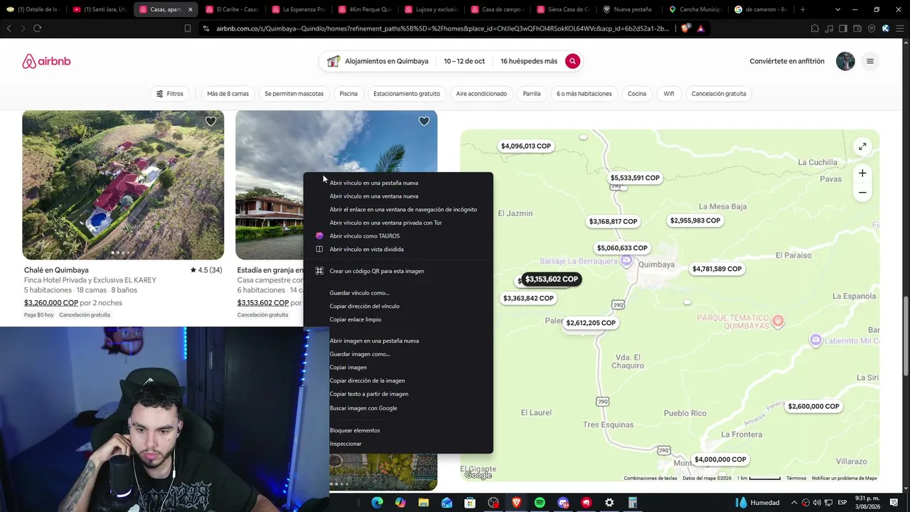Toggle the Estacionamiento gratuito filter
Screen dimensions: 910x512
click(x=407, y=94)
